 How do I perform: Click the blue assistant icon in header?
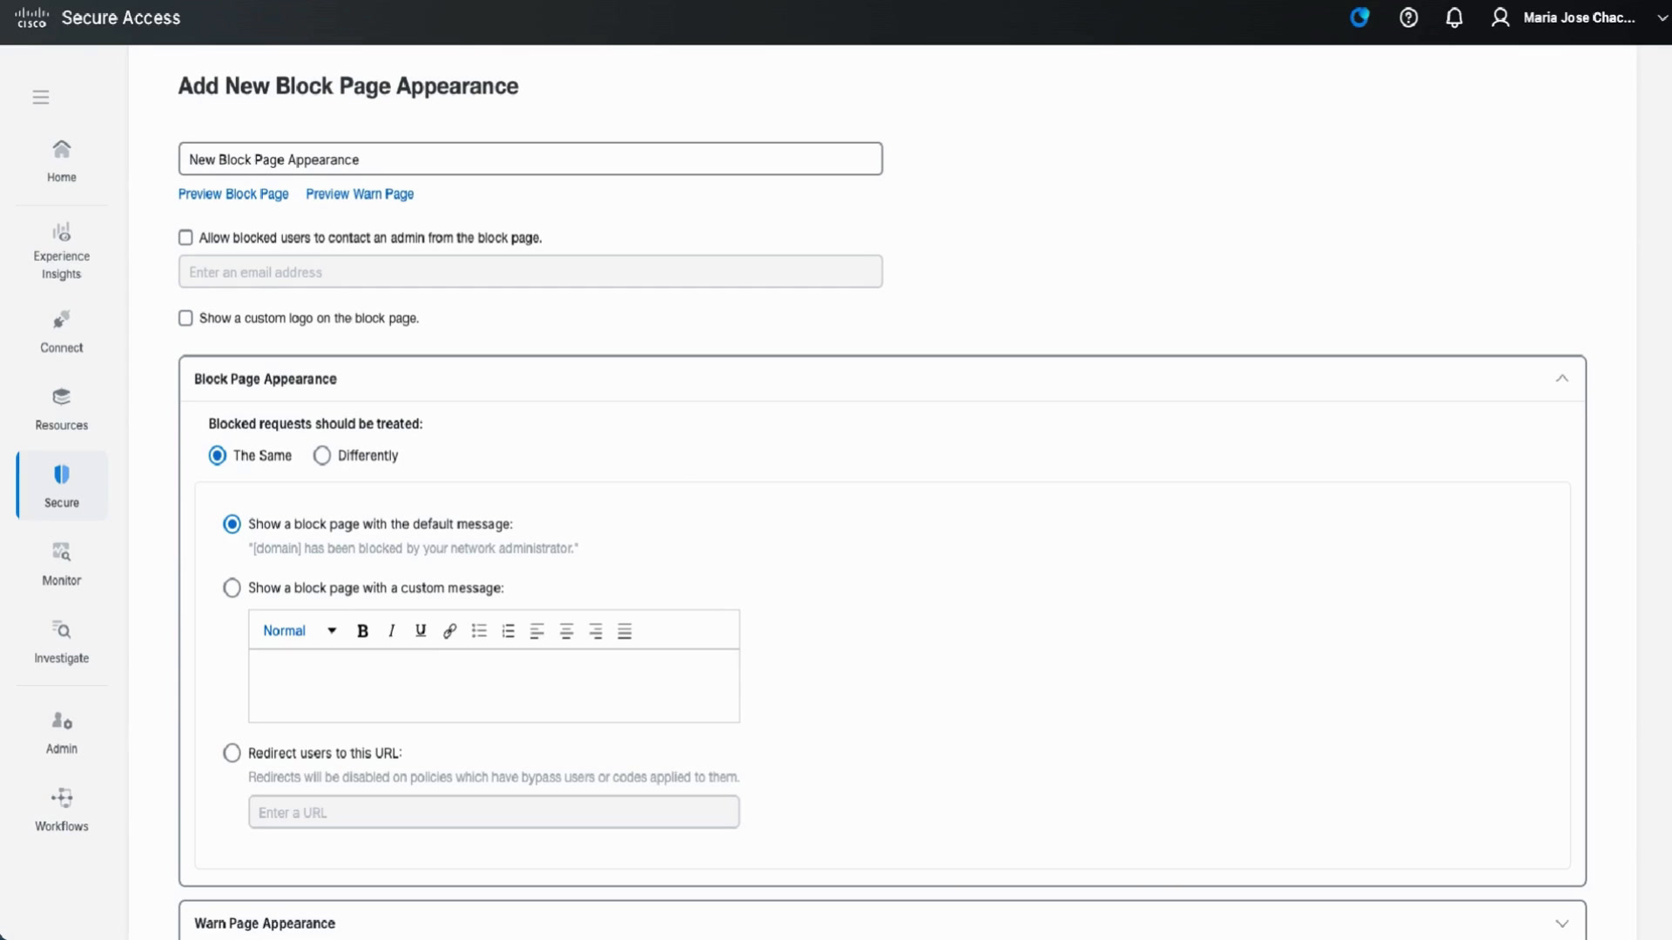1359,17
